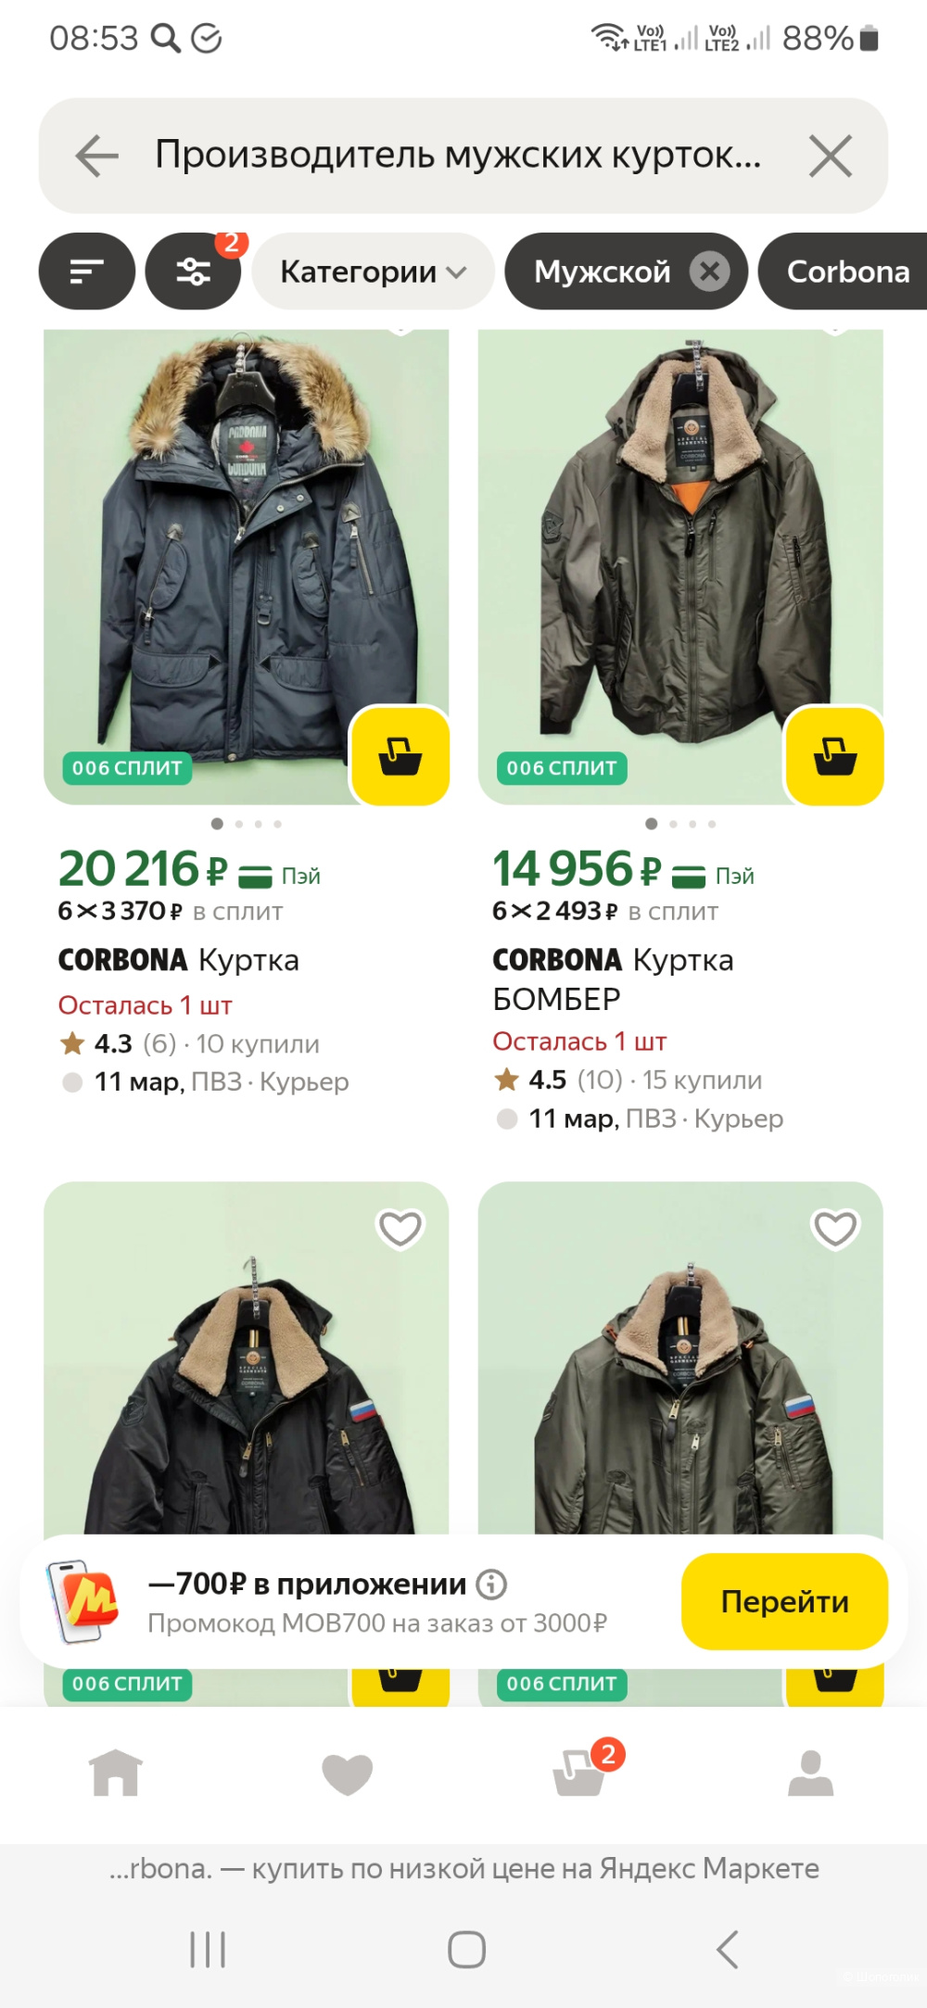Image resolution: width=927 pixels, height=2008 pixels.
Task: Add the CORBONA bomber jacket to cart
Action: tap(833, 755)
